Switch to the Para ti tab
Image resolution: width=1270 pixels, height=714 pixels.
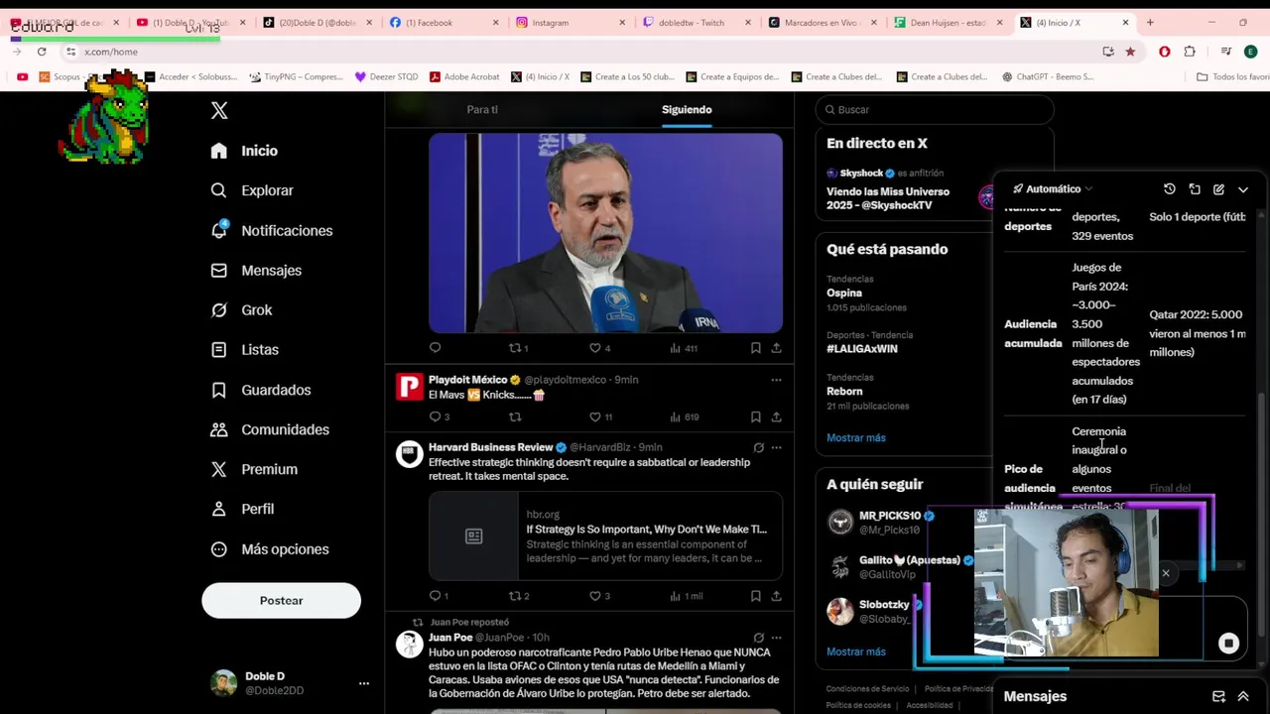tap(482, 110)
